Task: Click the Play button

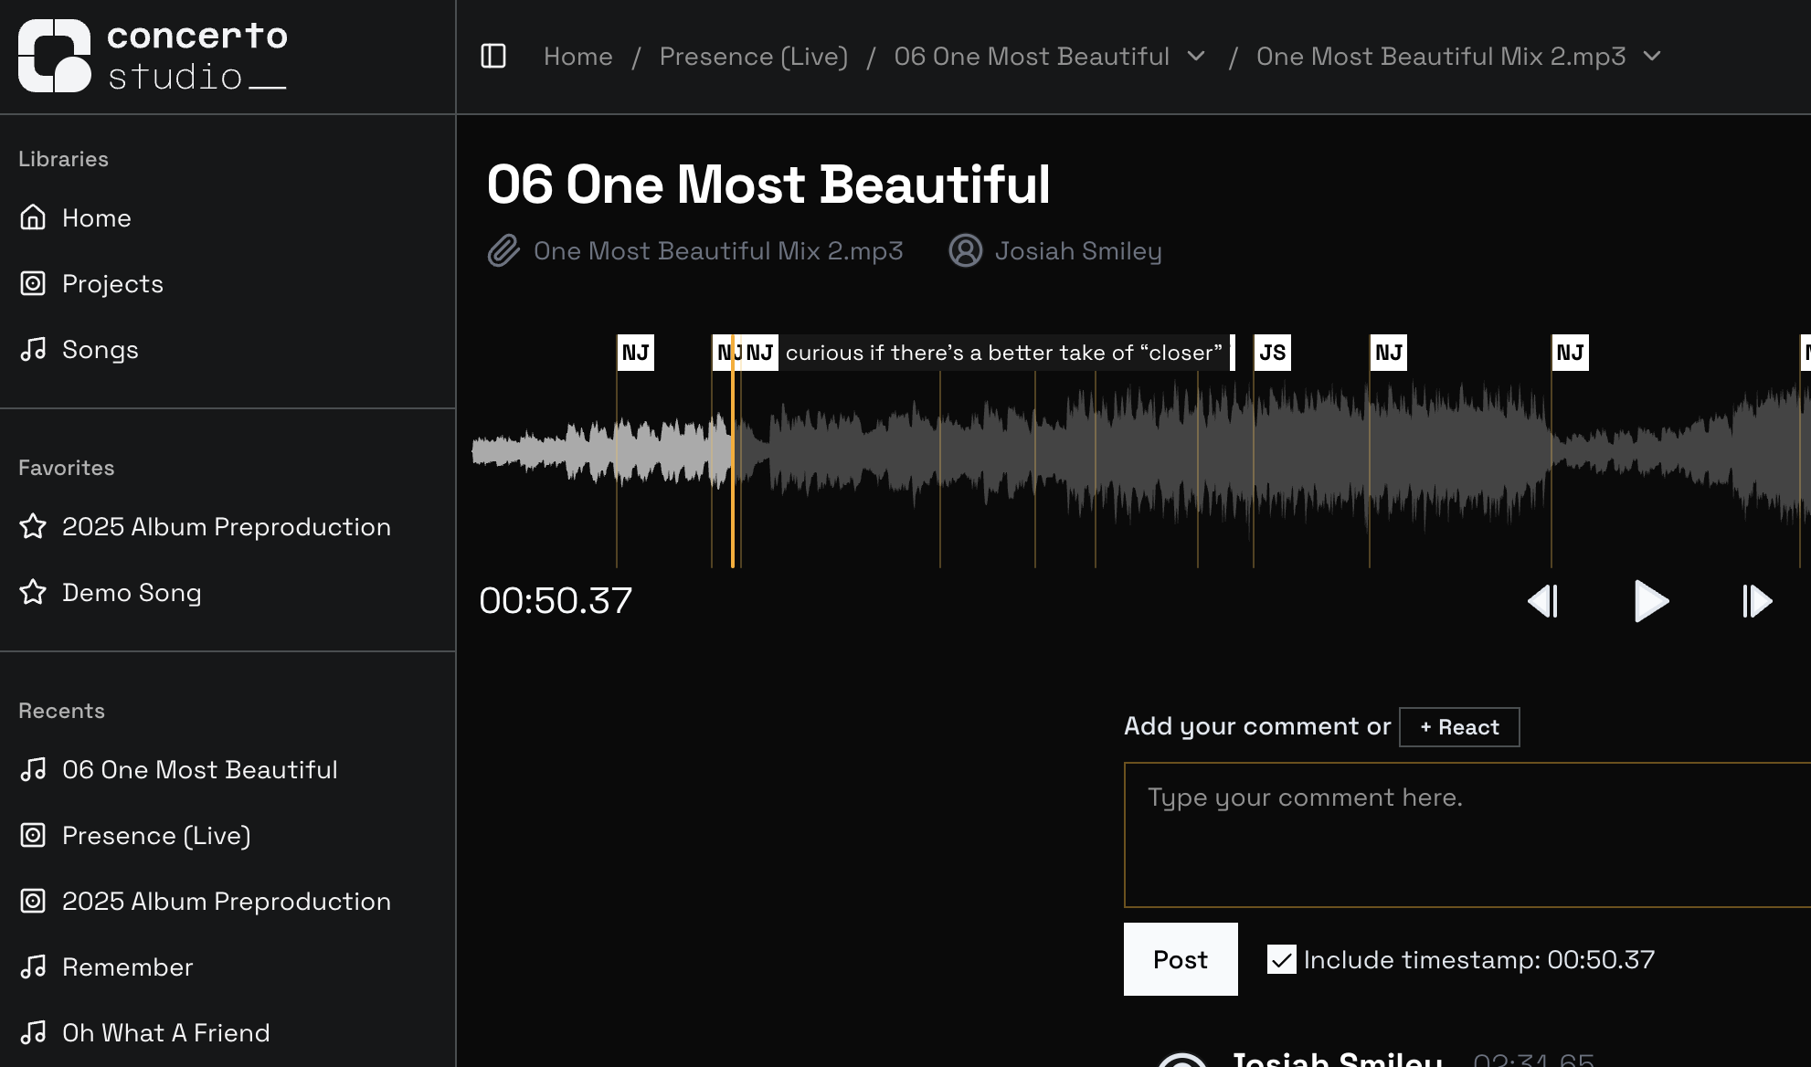Action: tap(1650, 601)
